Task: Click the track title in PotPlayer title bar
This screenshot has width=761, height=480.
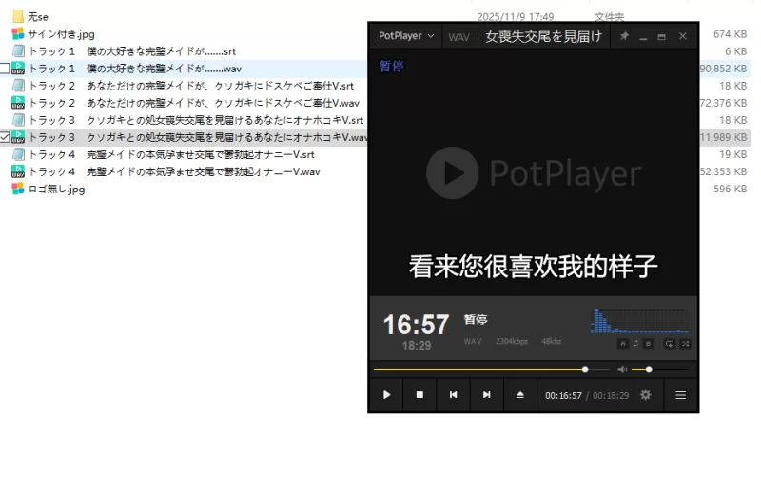Action: pyautogui.click(x=543, y=36)
